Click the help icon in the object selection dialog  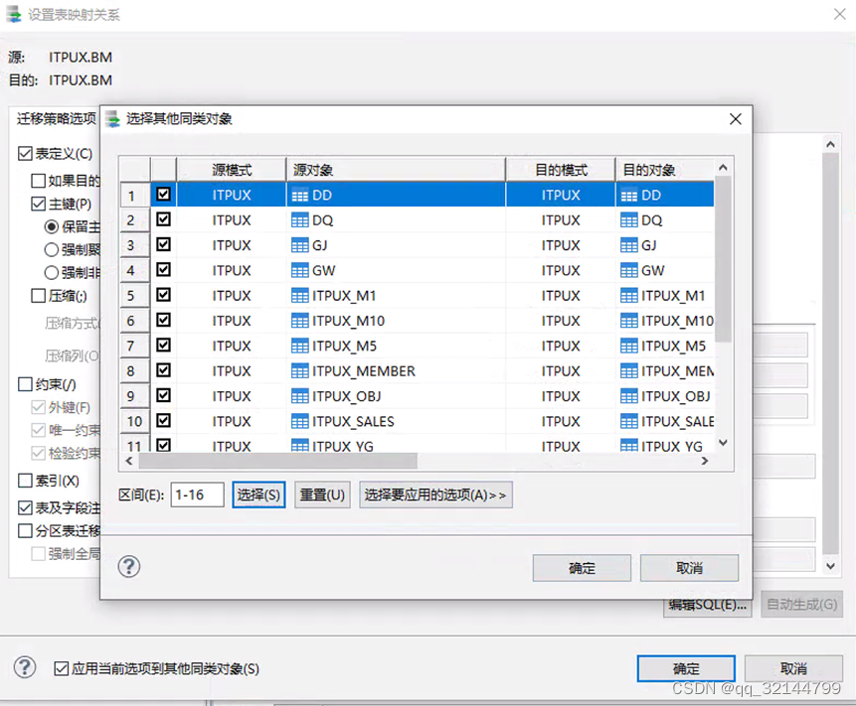tap(129, 566)
